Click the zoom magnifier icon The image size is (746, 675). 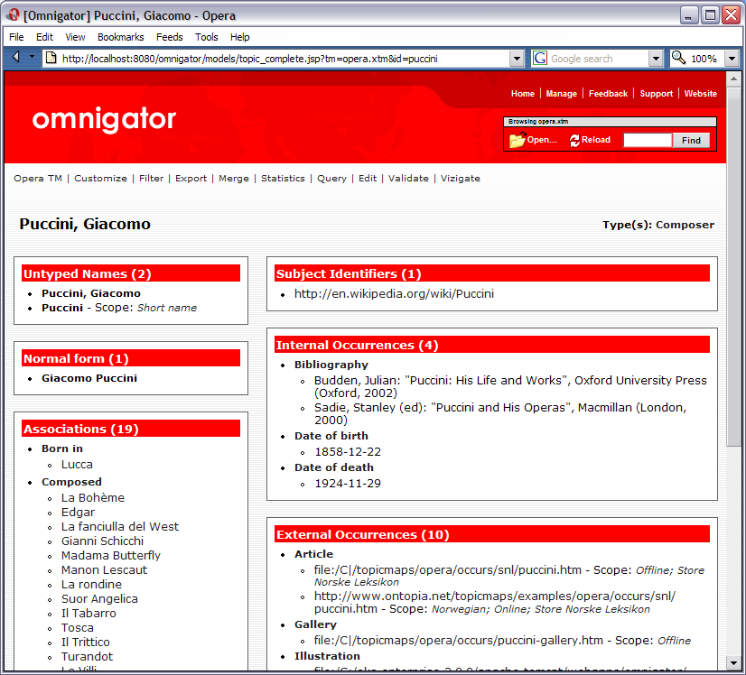(679, 59)
